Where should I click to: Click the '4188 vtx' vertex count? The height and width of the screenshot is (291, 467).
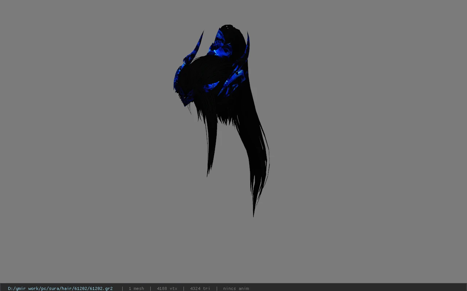pos(167,288)
